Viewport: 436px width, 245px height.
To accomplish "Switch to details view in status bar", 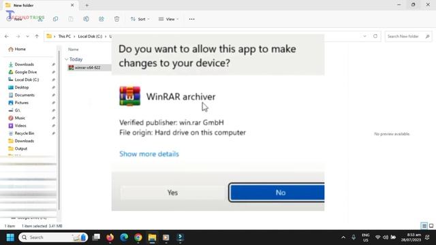I will pyautogui.click(x=424, y=226).
